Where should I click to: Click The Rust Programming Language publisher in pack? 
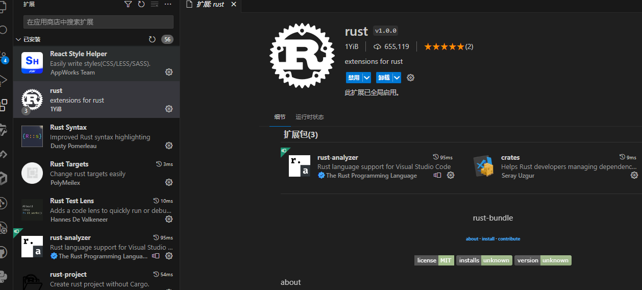[372, 176]
